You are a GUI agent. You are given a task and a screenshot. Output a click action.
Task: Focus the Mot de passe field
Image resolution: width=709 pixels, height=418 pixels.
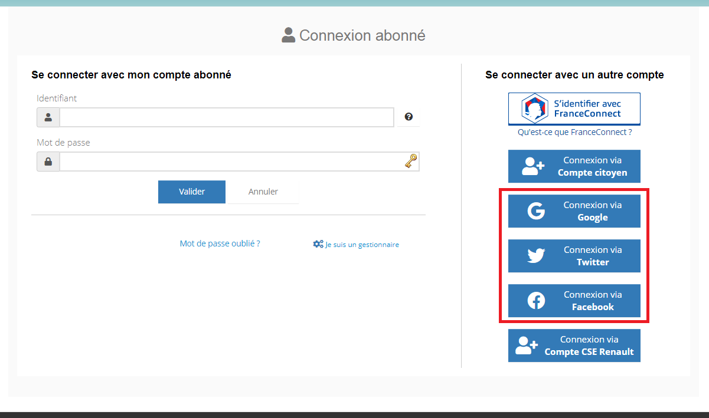coord(230,162)
